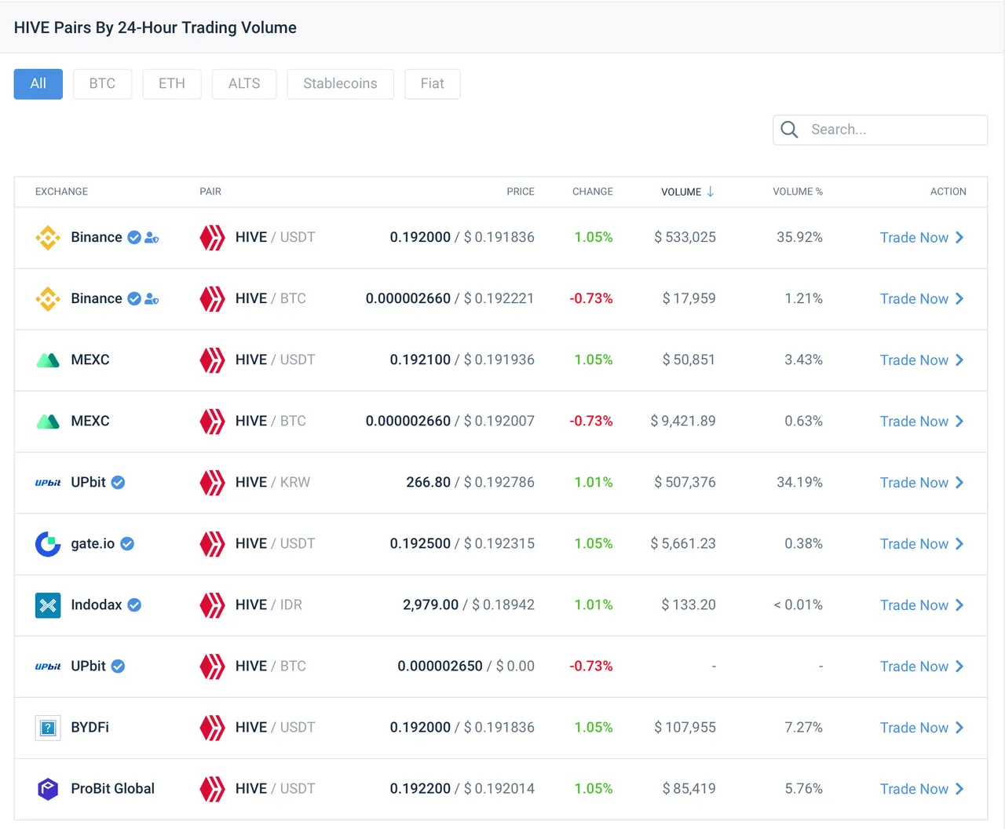
Task: Sort by the CHANGE column header
Action: tap(593, 192)
